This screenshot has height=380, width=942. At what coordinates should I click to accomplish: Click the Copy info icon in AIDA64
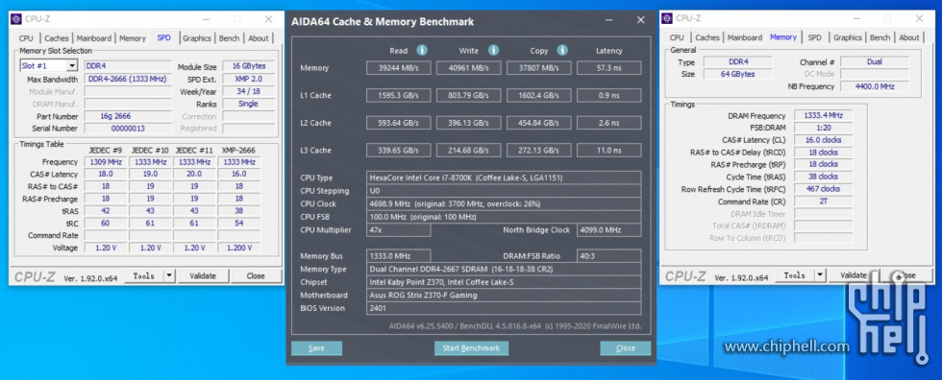562,50
